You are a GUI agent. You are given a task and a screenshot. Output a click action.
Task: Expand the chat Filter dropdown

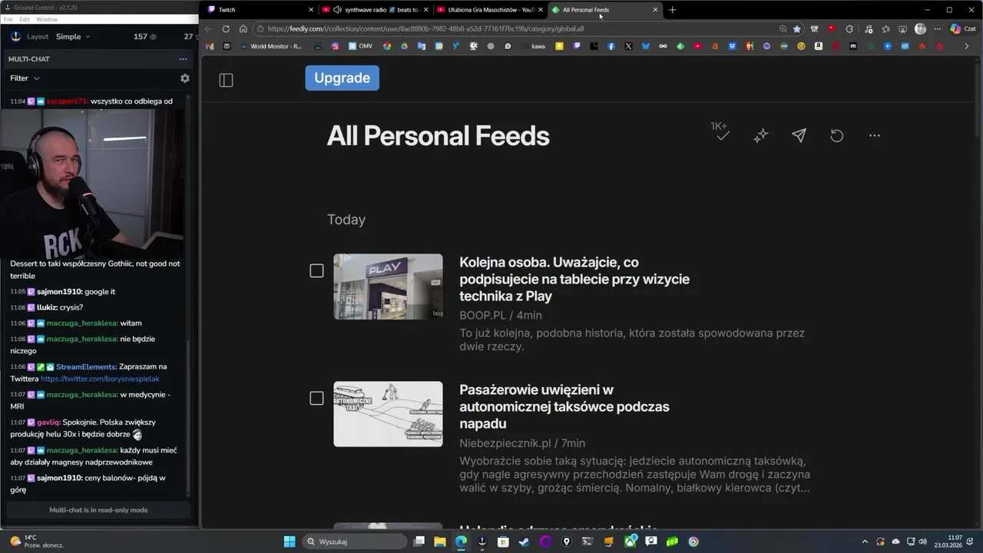pos(25,78)
